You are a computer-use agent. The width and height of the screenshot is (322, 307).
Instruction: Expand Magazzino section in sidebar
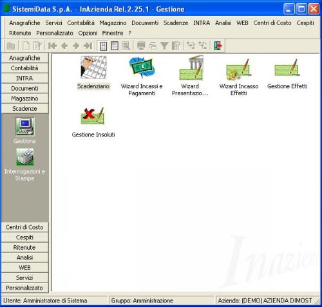pyautogui.click(x=24, y=98)
